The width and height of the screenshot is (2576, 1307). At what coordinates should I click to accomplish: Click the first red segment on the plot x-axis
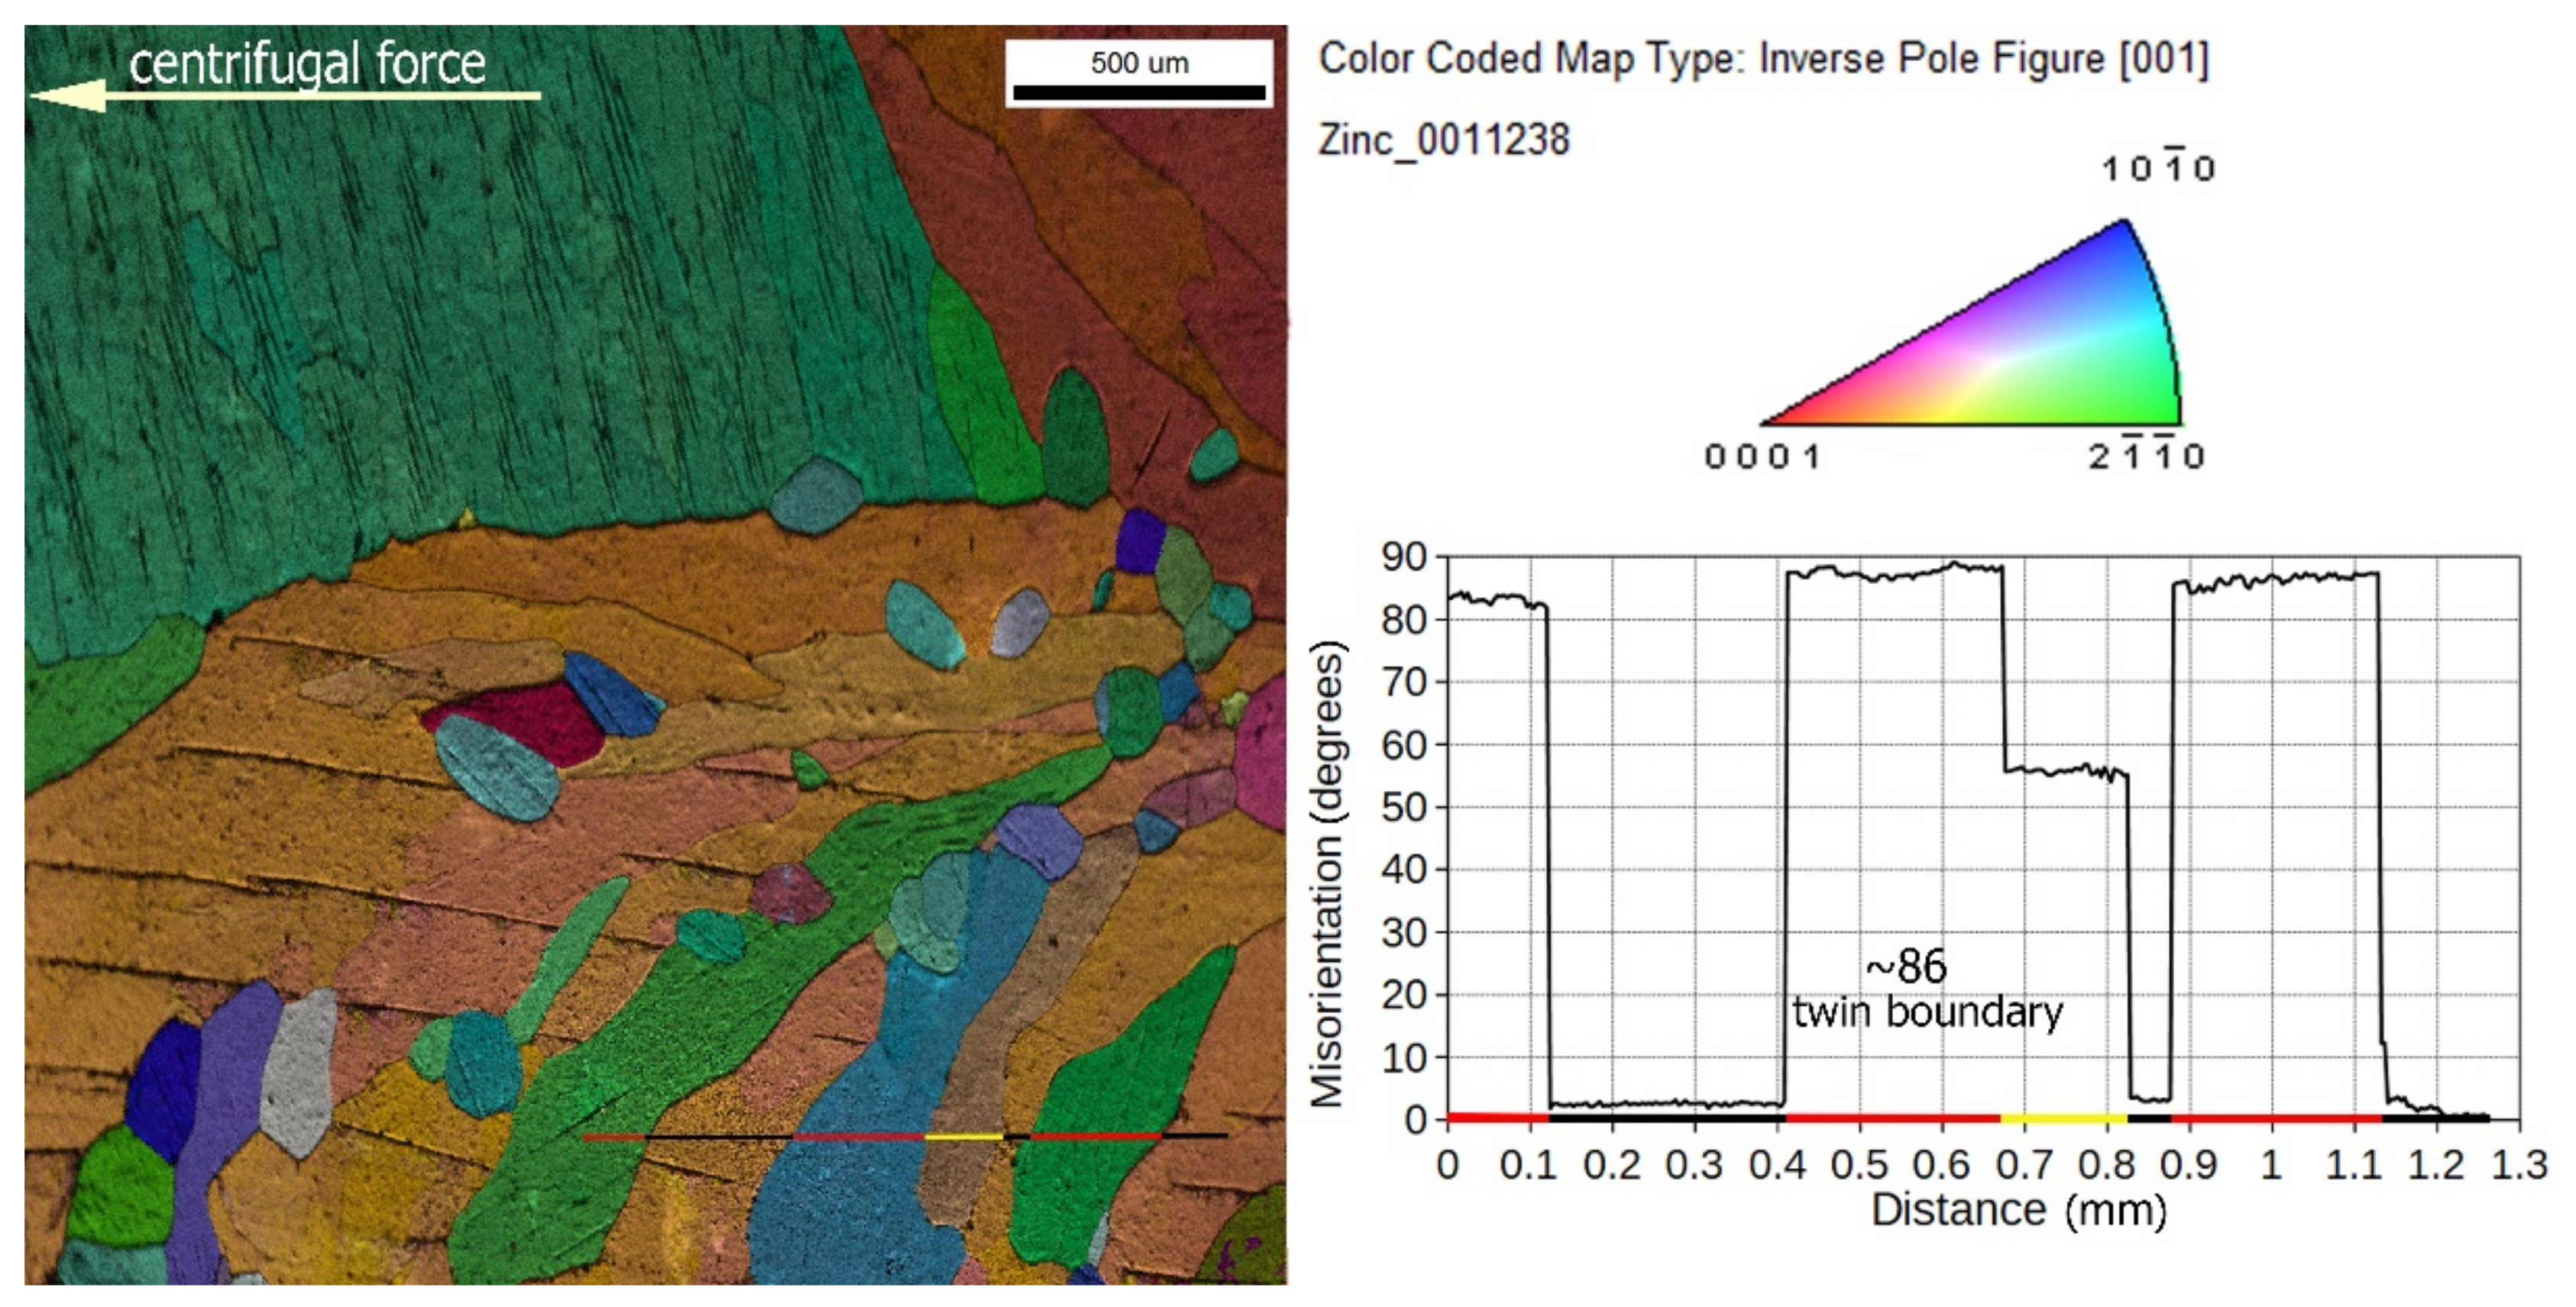point(1497,1117)
